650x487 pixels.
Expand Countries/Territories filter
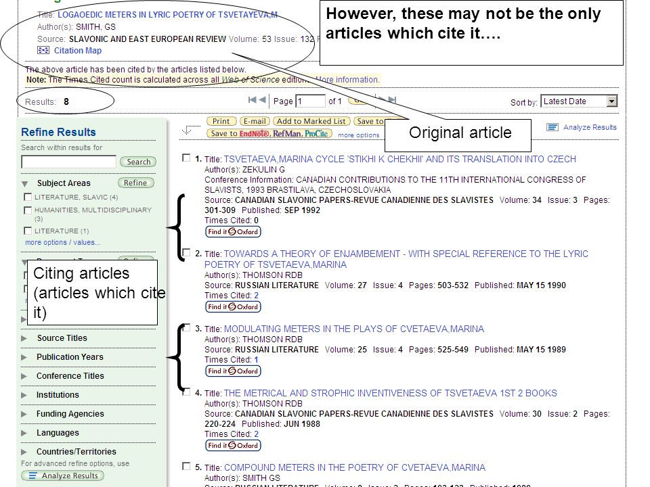[x=24, y=452]
